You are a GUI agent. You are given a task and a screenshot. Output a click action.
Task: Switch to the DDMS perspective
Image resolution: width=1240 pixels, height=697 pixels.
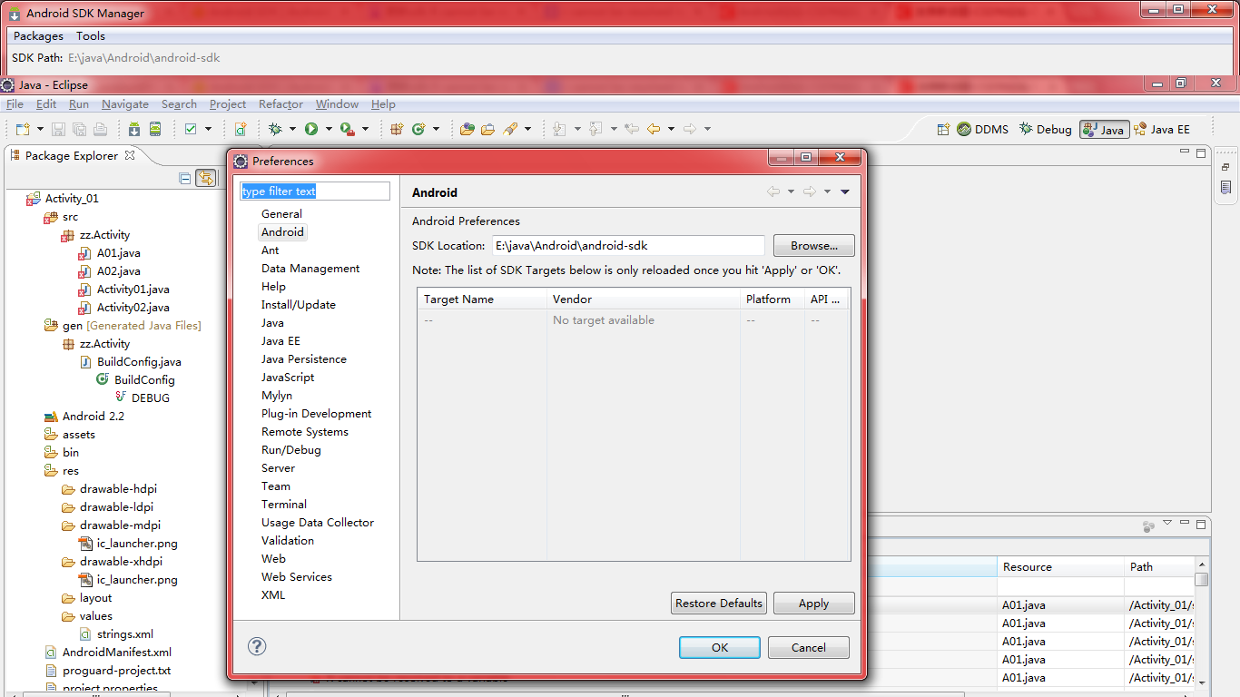pos(982,129)
